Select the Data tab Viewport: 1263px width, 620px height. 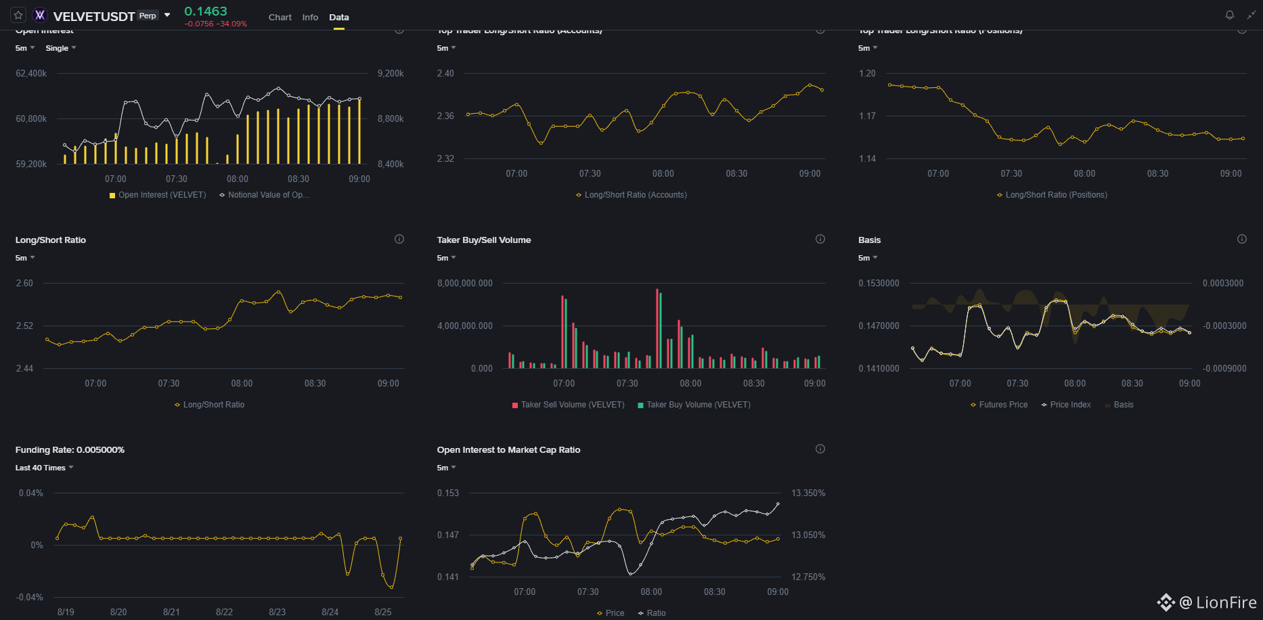(x=339, y=17)
